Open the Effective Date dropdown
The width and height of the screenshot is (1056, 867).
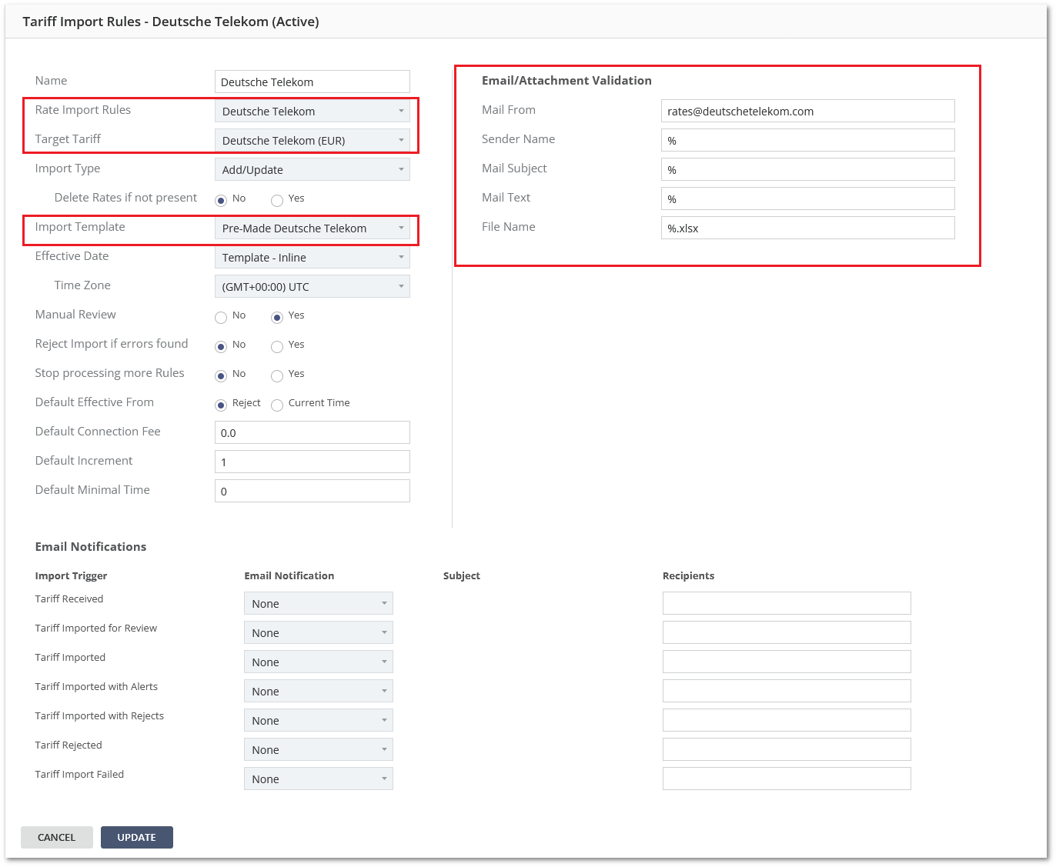pyautogui.click(x=312, y=258)
